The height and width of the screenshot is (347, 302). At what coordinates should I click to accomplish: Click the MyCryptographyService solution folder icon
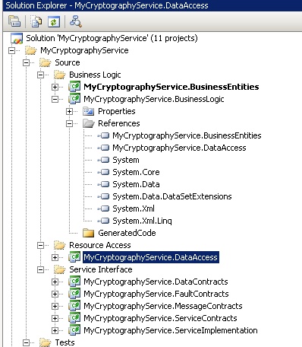point(31,50)
